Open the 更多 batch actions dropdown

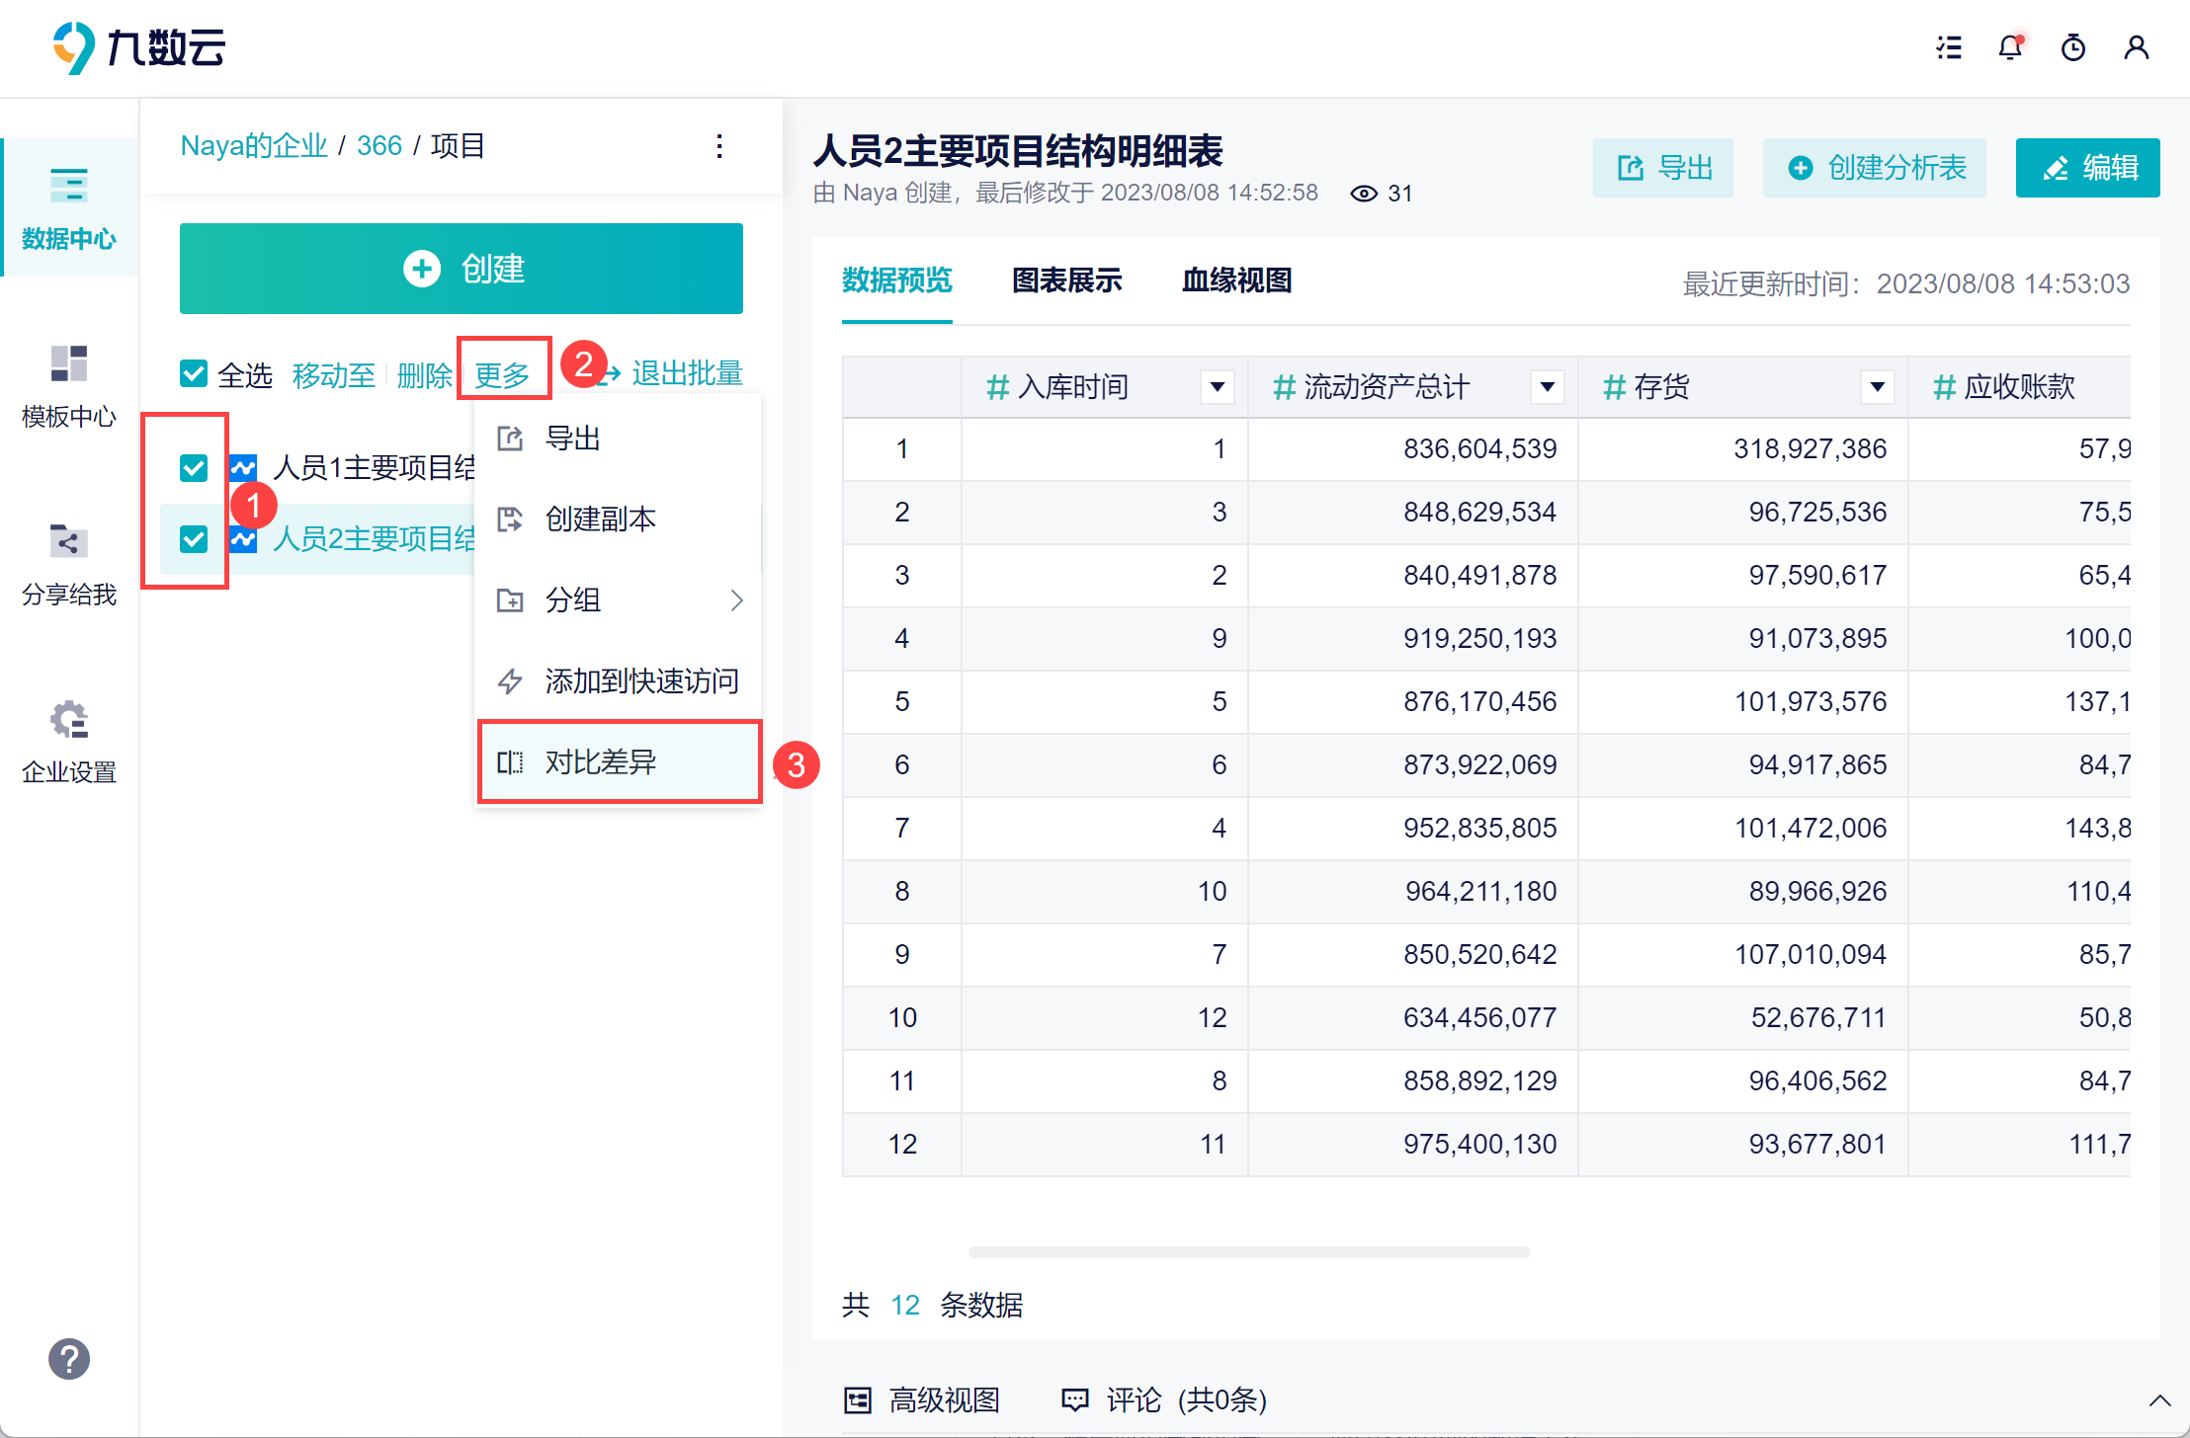(503, 374)
